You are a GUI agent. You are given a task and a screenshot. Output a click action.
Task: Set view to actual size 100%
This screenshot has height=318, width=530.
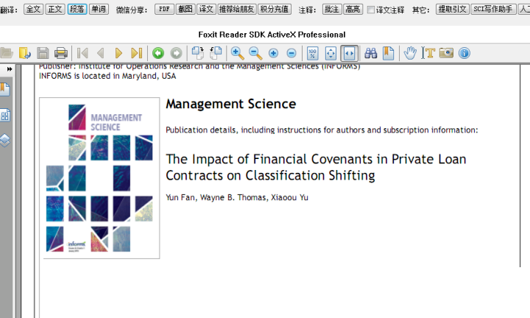313,53
